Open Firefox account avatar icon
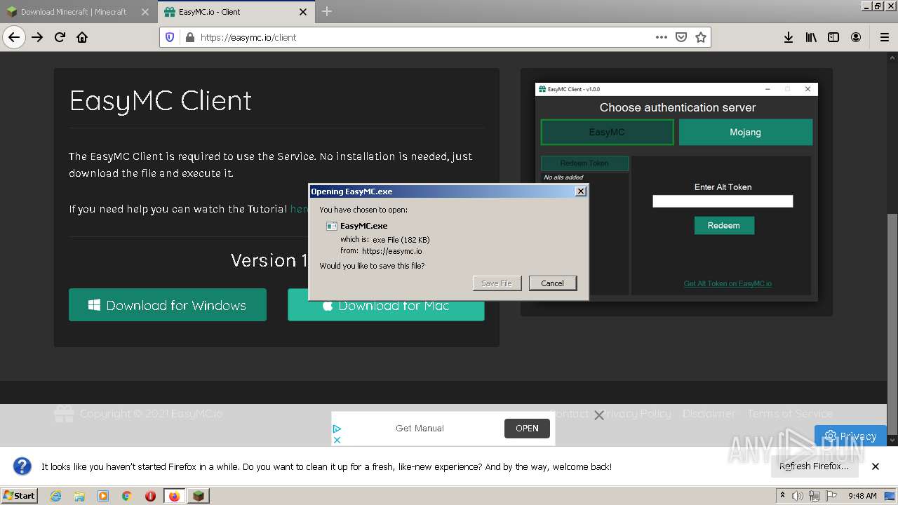Screen dimensions: 898x505 (x=856, y=37)
